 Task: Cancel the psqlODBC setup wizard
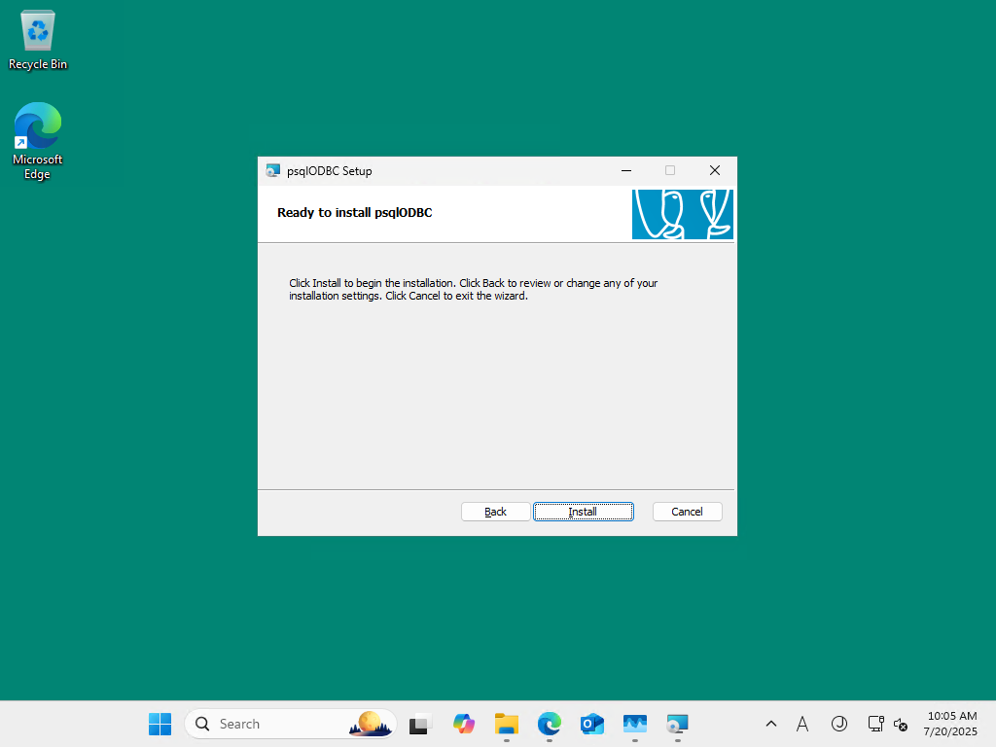(687, 512)
